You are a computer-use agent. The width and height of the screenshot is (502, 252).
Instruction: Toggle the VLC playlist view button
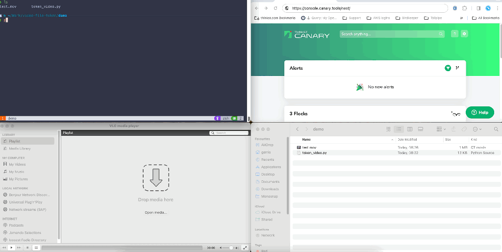coord(36,248)
